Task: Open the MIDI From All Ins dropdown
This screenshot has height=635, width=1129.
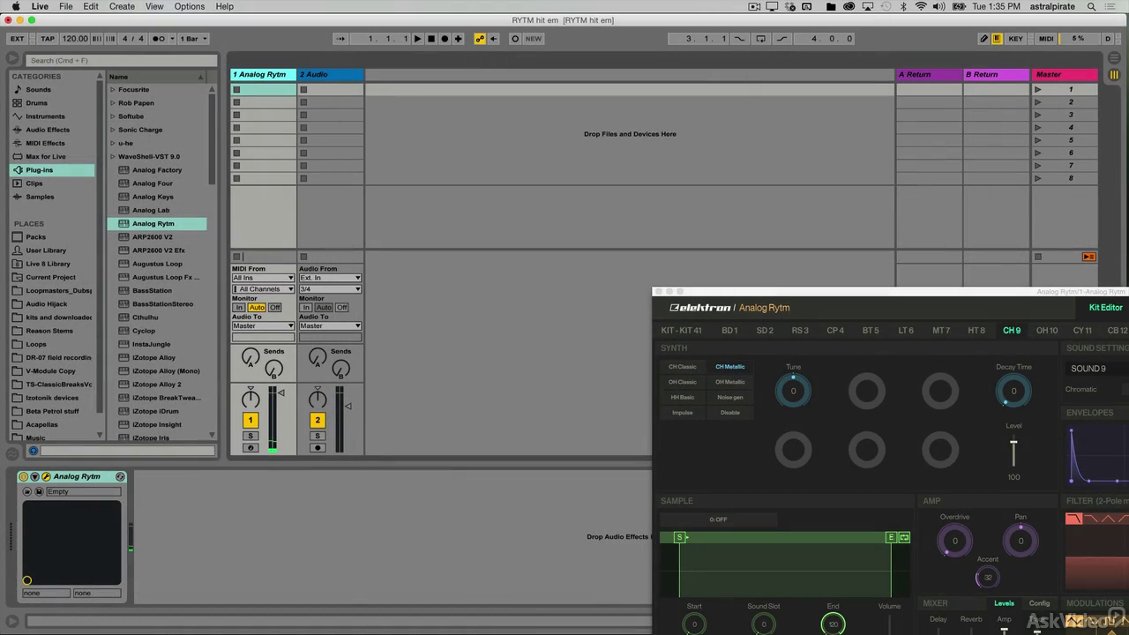Action: (x=263, y=278)
